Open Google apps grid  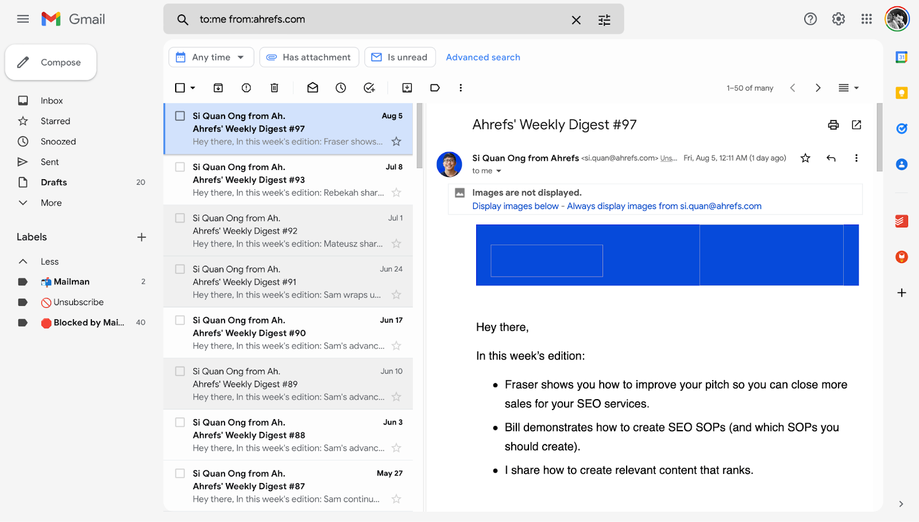point(867,19)
